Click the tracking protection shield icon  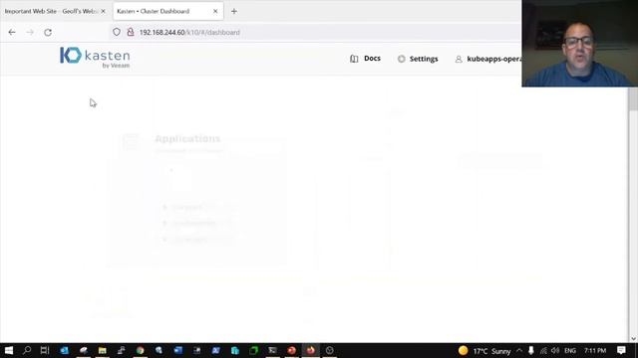117,32
